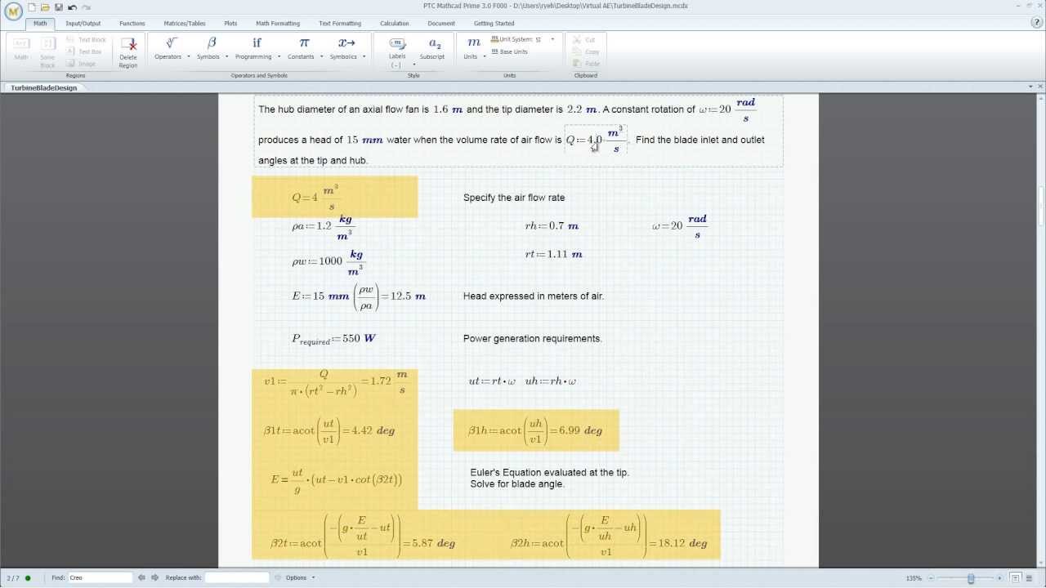This screenshot has width=1046, height=588.
Task: Click the replace arrow icon beside Options
Action: pyautogui.click(x=278, y=577)
